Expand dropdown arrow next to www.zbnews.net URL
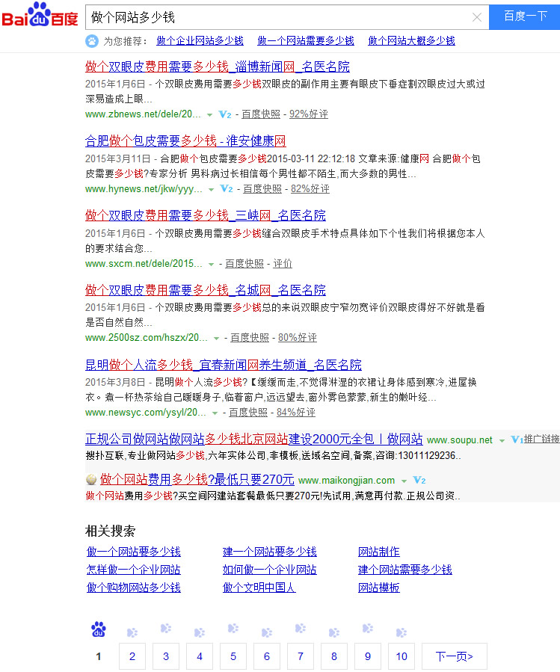 pyautogui.click(x=209, y=115)
